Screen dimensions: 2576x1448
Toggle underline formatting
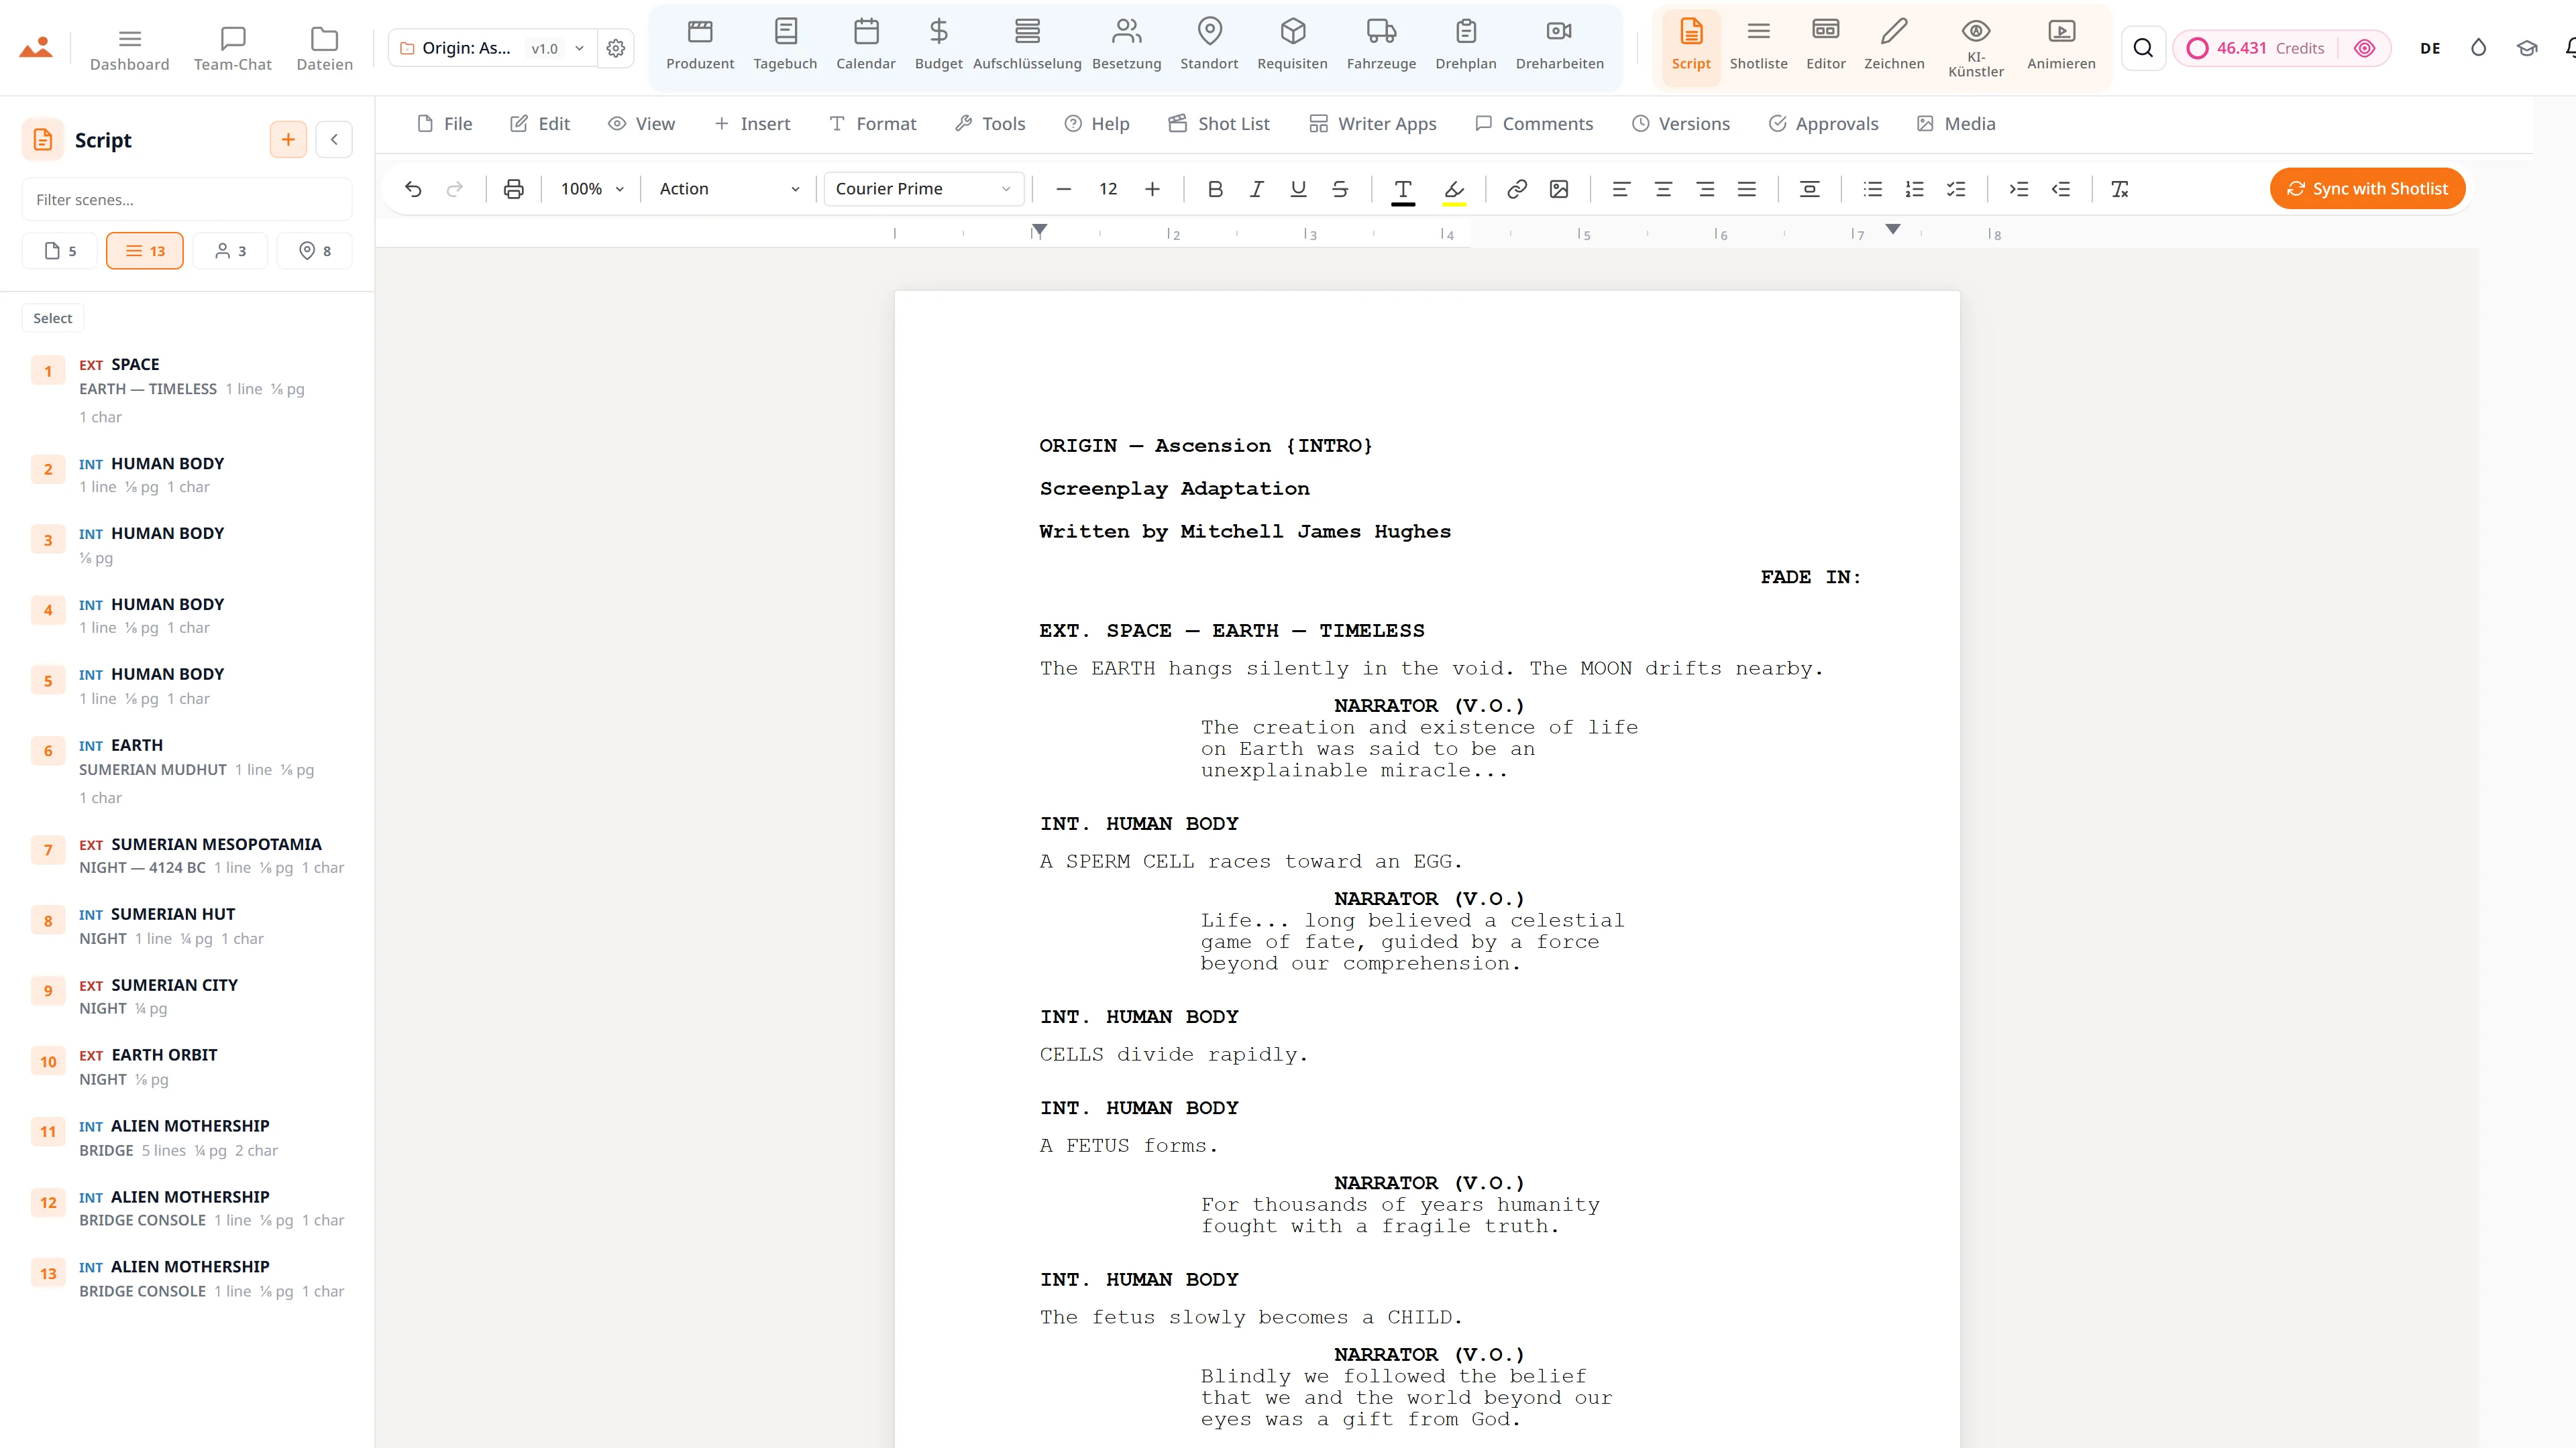point(1299,189)
